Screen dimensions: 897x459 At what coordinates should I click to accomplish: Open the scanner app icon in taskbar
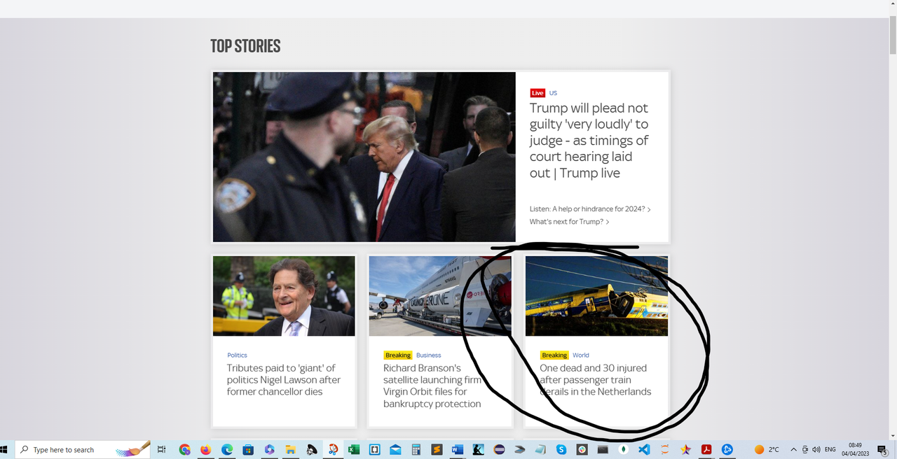[x=519, y=449]
